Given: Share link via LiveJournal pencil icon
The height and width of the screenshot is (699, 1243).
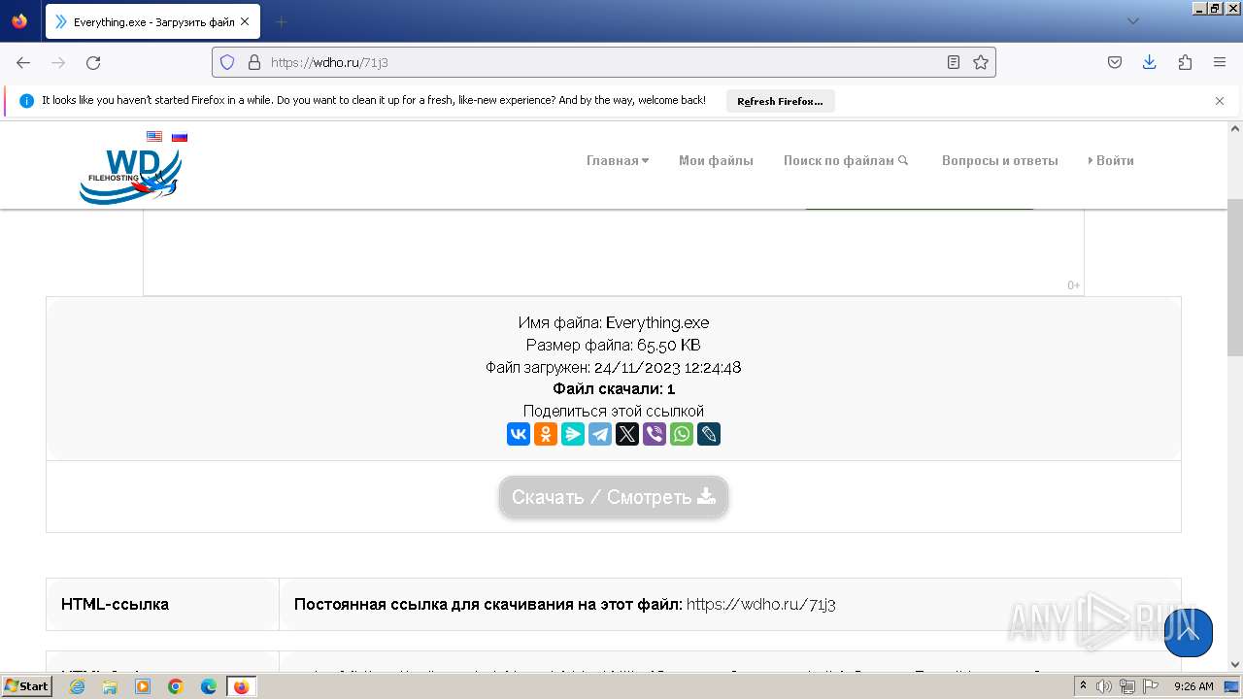Looking at the screenshot, I should pos(709,434).
